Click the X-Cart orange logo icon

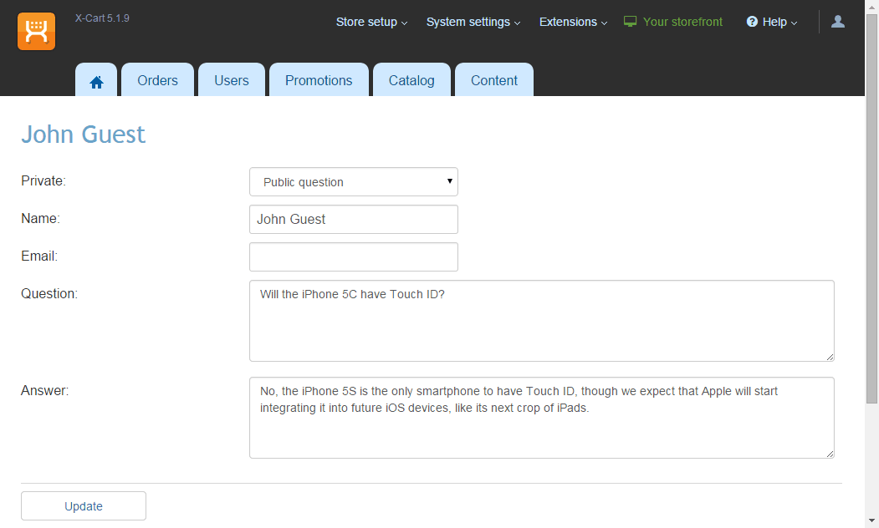tap(37, 32)
